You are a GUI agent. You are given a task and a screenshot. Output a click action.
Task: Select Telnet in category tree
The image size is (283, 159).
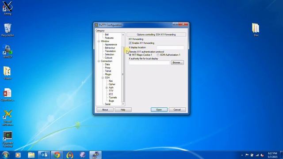click(x=108, y=71)
